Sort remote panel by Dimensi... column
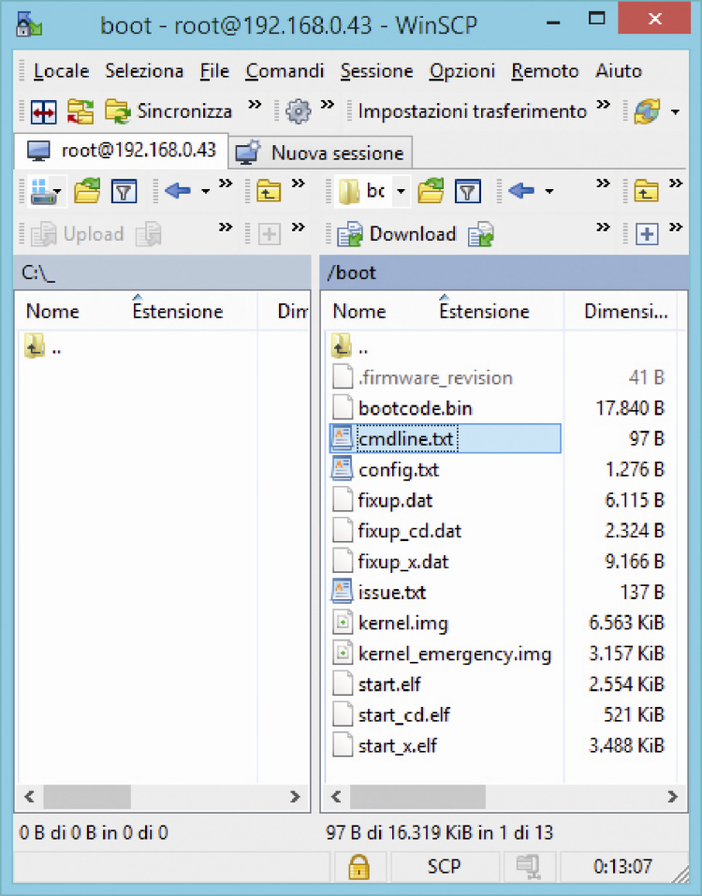Screen dimensions: 702x896 point(625,312)
